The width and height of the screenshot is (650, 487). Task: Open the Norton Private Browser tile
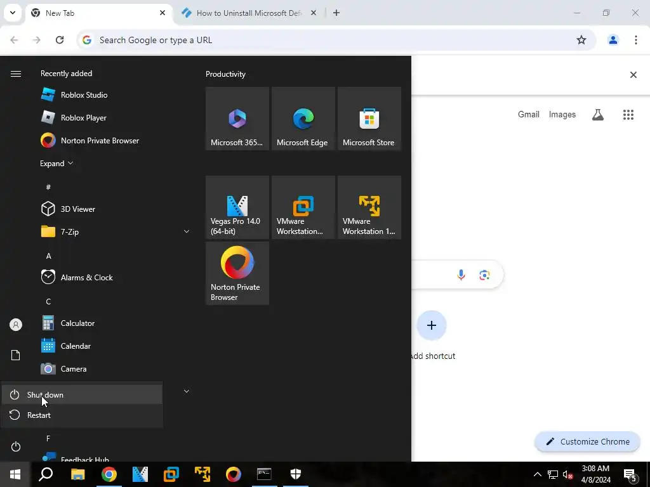pyautogui.click(x=237, y=273)
